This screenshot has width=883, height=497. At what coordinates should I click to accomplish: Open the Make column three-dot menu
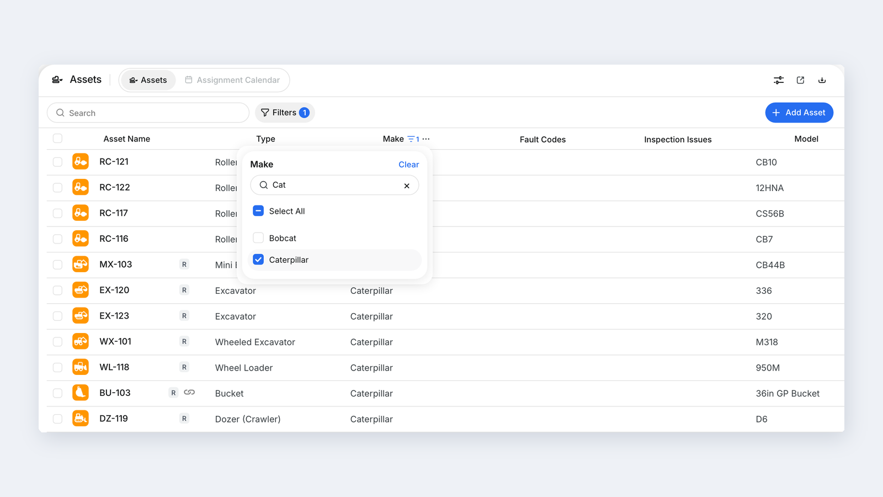[x=426, y=139]
